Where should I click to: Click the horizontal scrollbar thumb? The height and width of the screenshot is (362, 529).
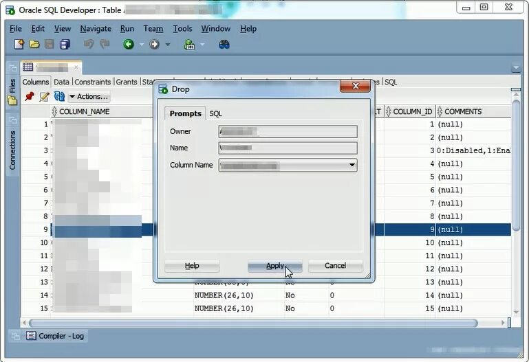pos(253,323)
